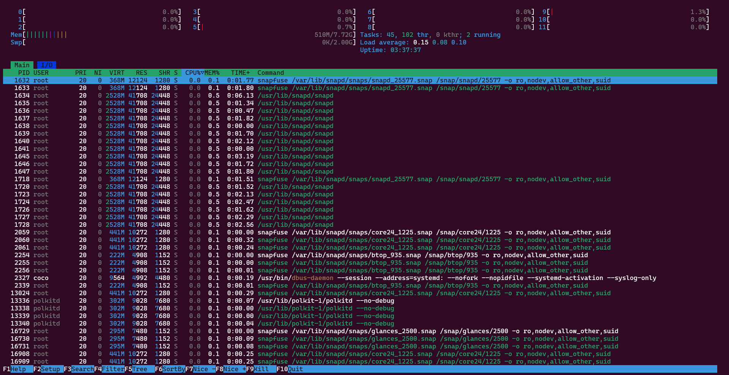Open the SortBy column chooser

[169, 369]
